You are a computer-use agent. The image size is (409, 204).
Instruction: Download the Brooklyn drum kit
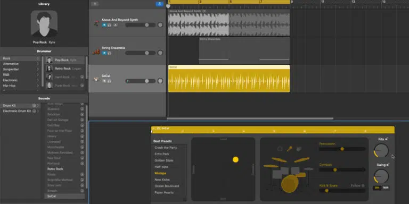82,115
